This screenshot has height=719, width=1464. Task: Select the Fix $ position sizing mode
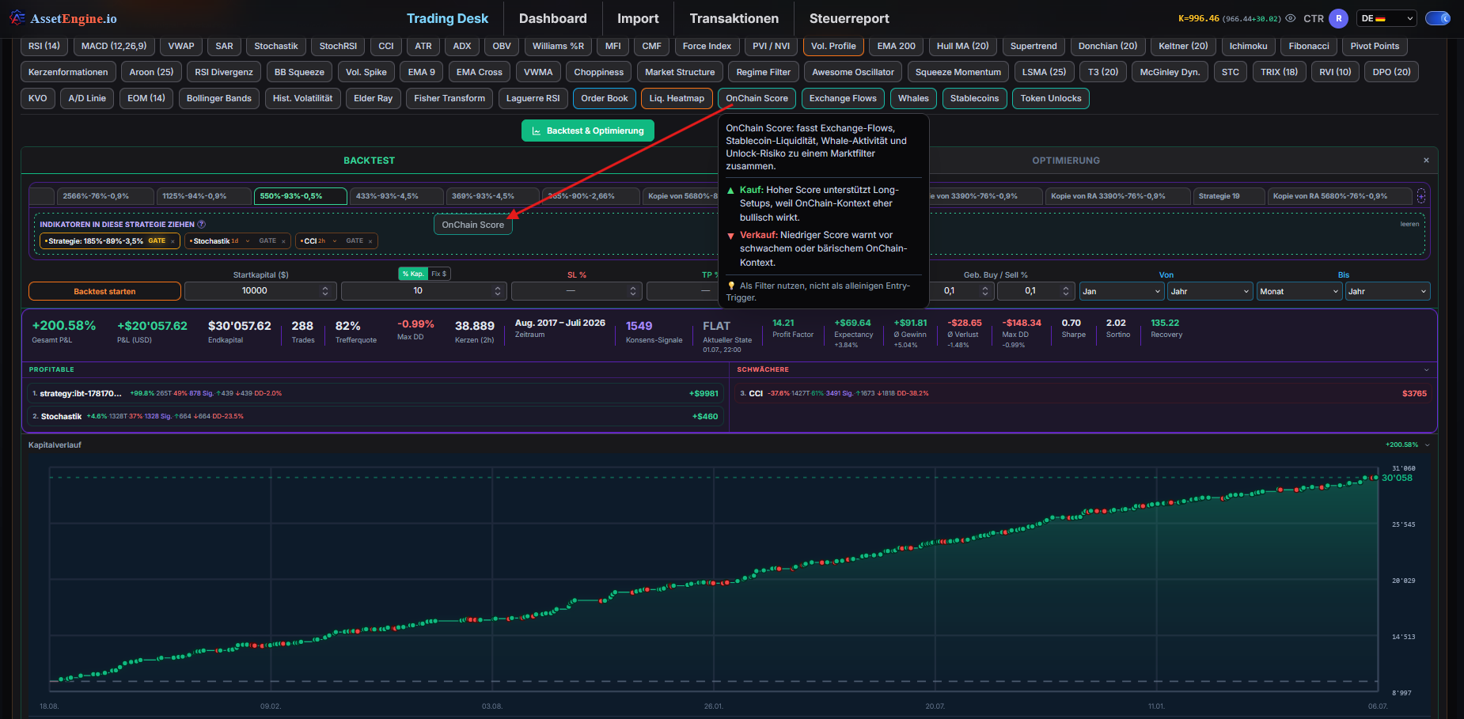(438, 274)
